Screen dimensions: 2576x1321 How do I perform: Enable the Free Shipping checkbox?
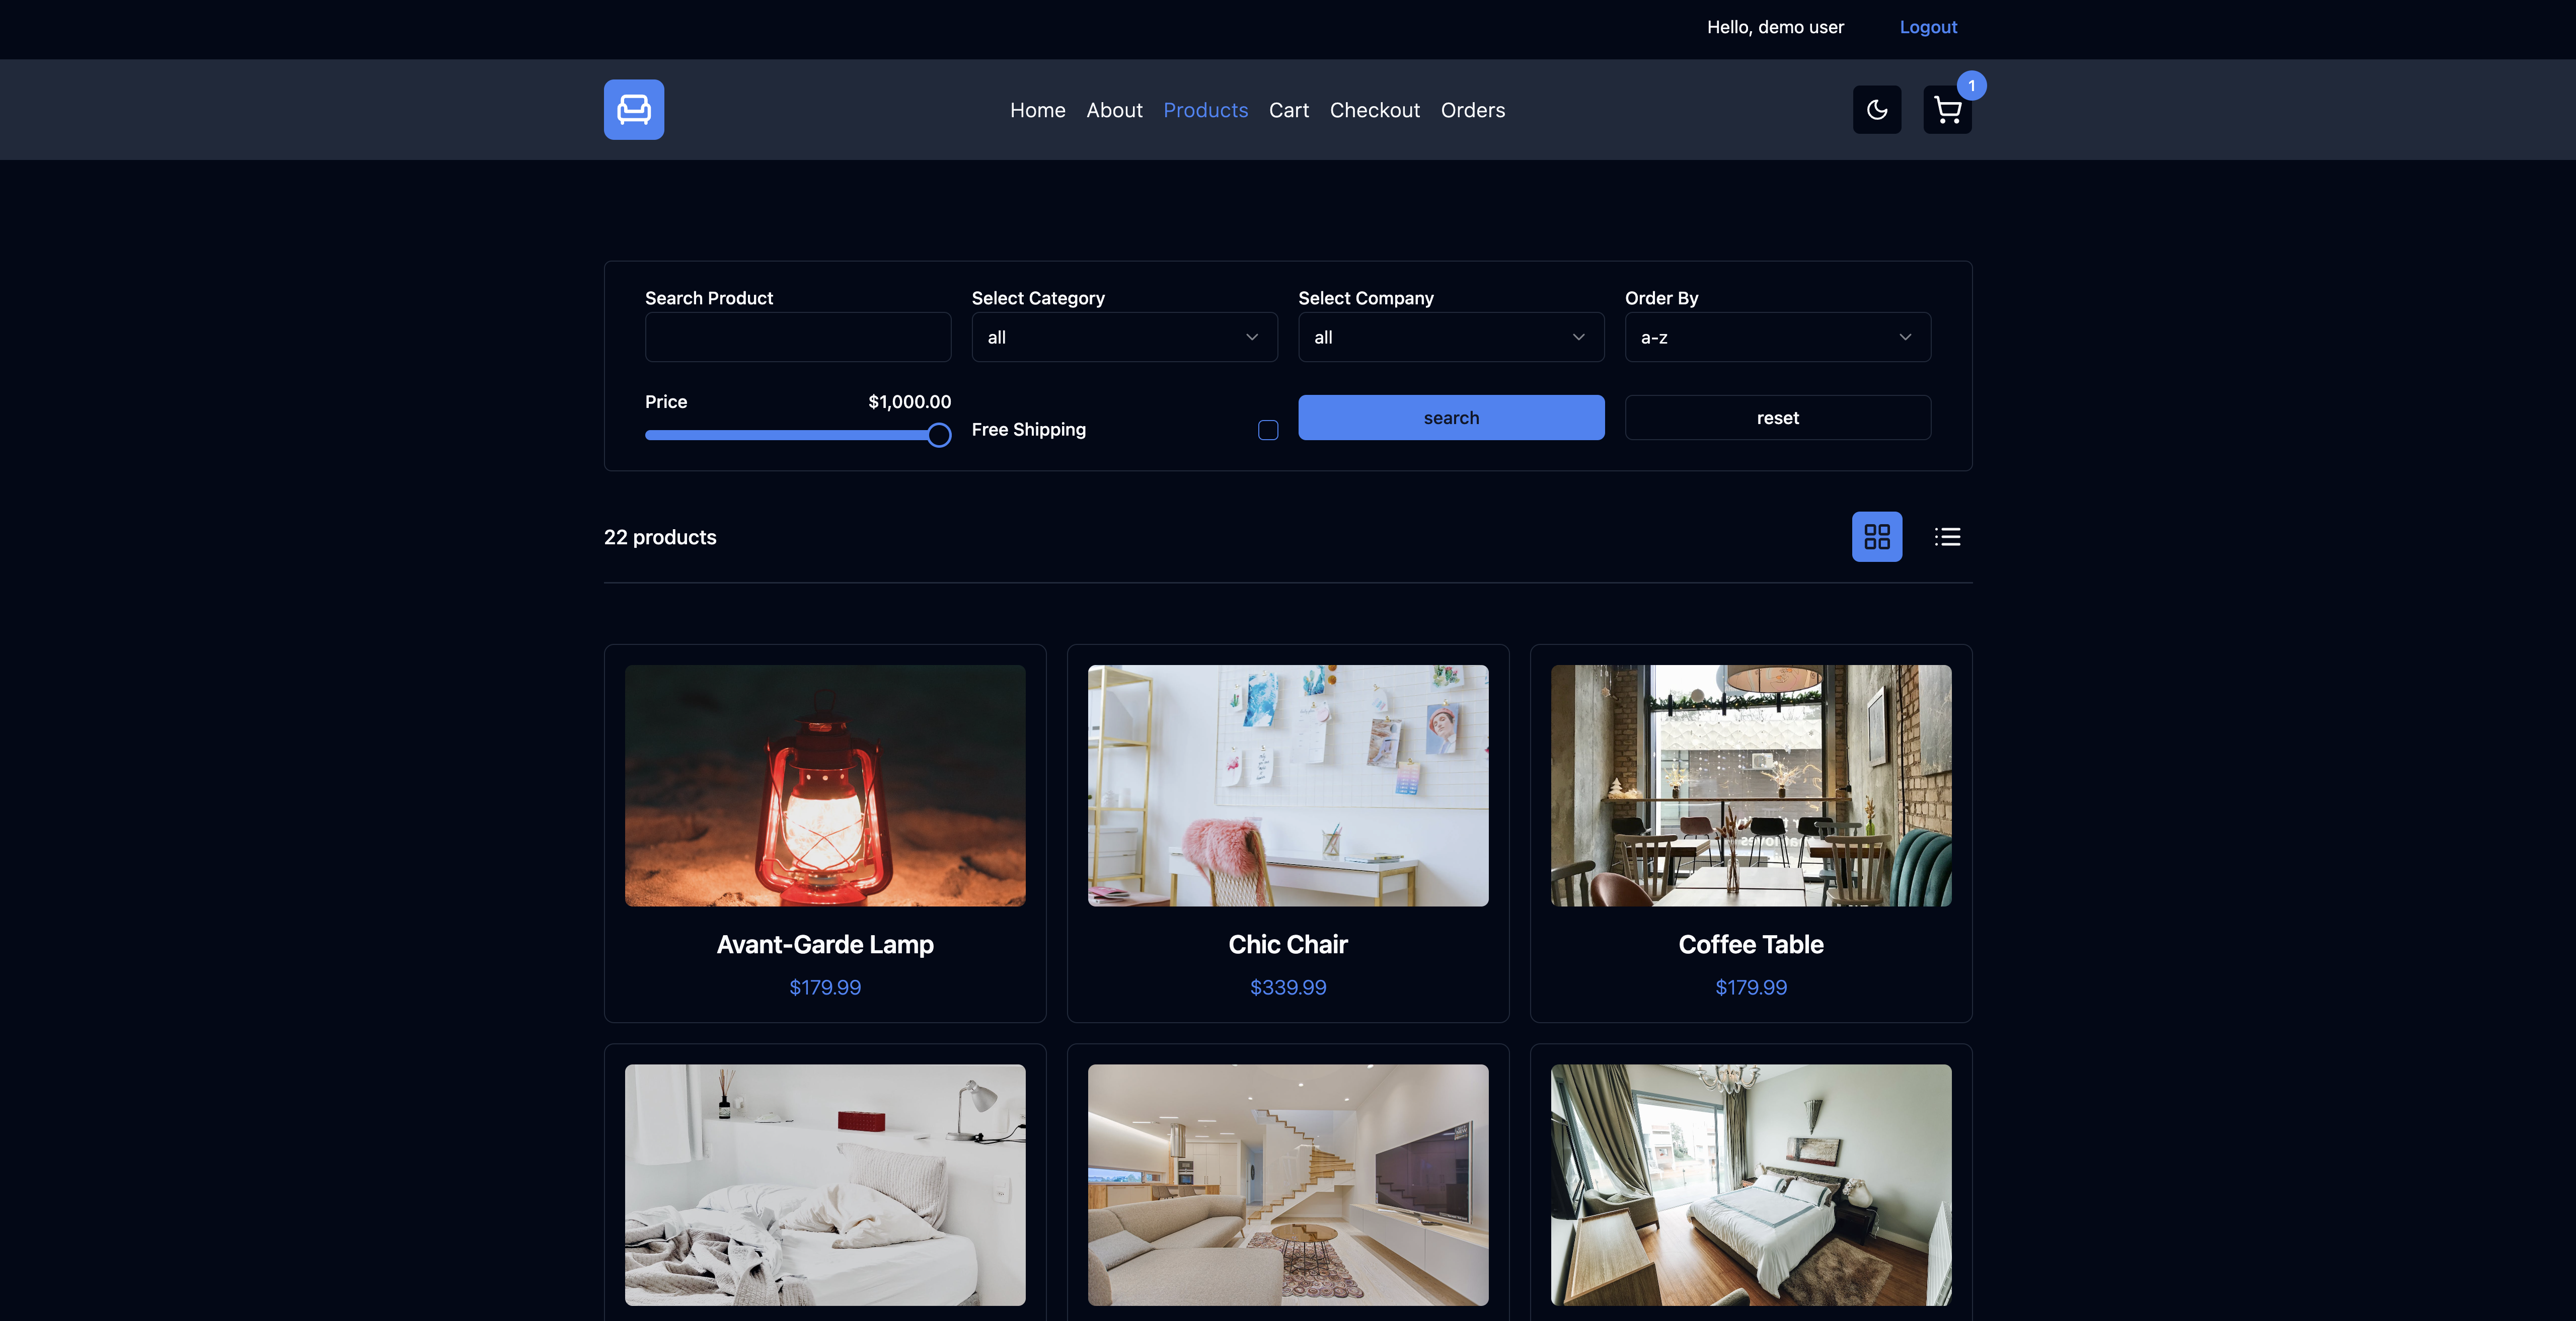[1268, 430]
